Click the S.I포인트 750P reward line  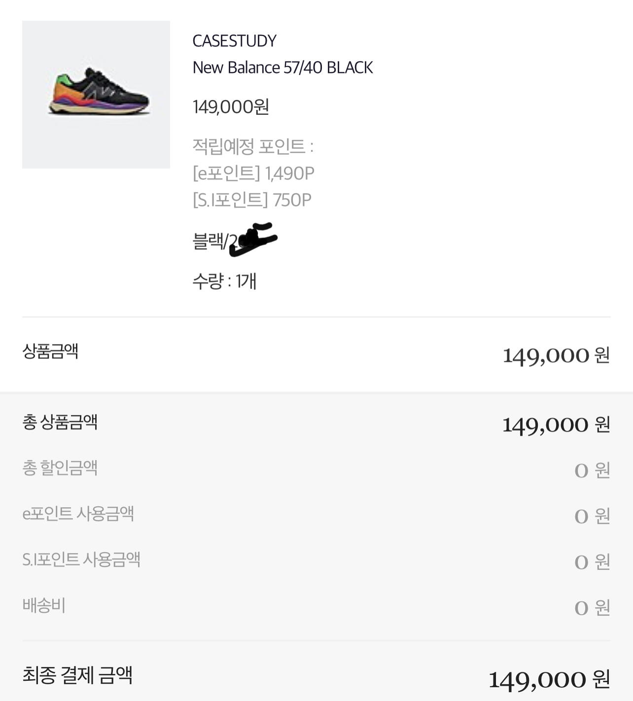(252, 200)
